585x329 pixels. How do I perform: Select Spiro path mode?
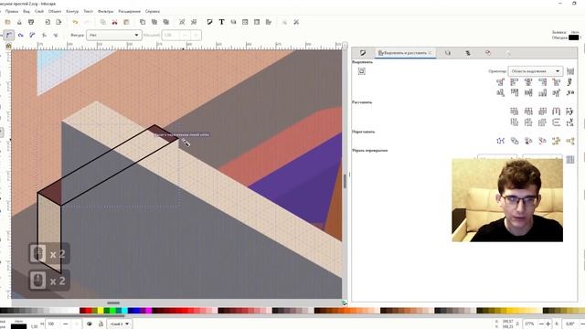point(20,35)
